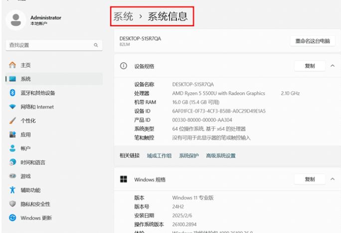Image resolution: width=341 pixels, height=233 pixels.
Task: Click the 辅助功能 accessibility figure icon
Action: point(12,190)
